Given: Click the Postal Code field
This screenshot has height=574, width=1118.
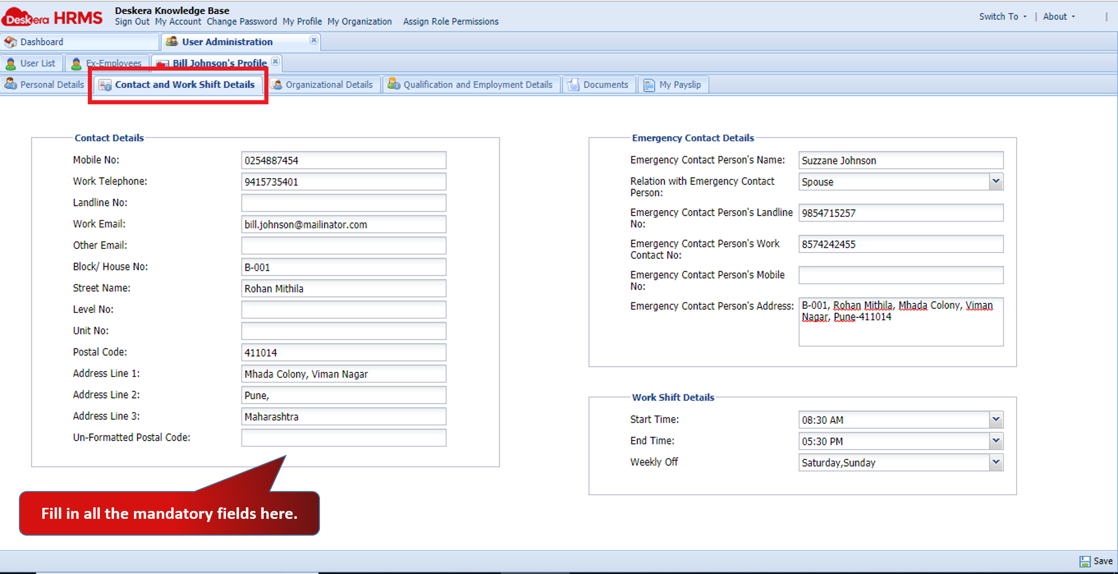Looking at the screenshot, I should [344, 352].
